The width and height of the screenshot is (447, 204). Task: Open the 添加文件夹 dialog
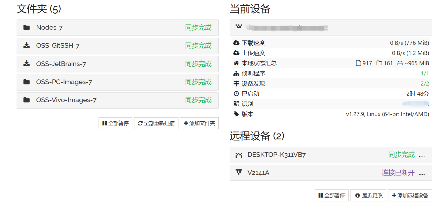point(199,123)
